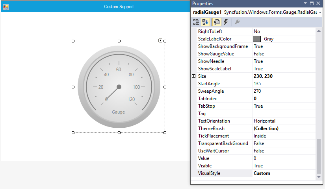Viewport: 325px width, 189px height.
Task: Click the Value property field showing 0
Action: click(284, 158)
